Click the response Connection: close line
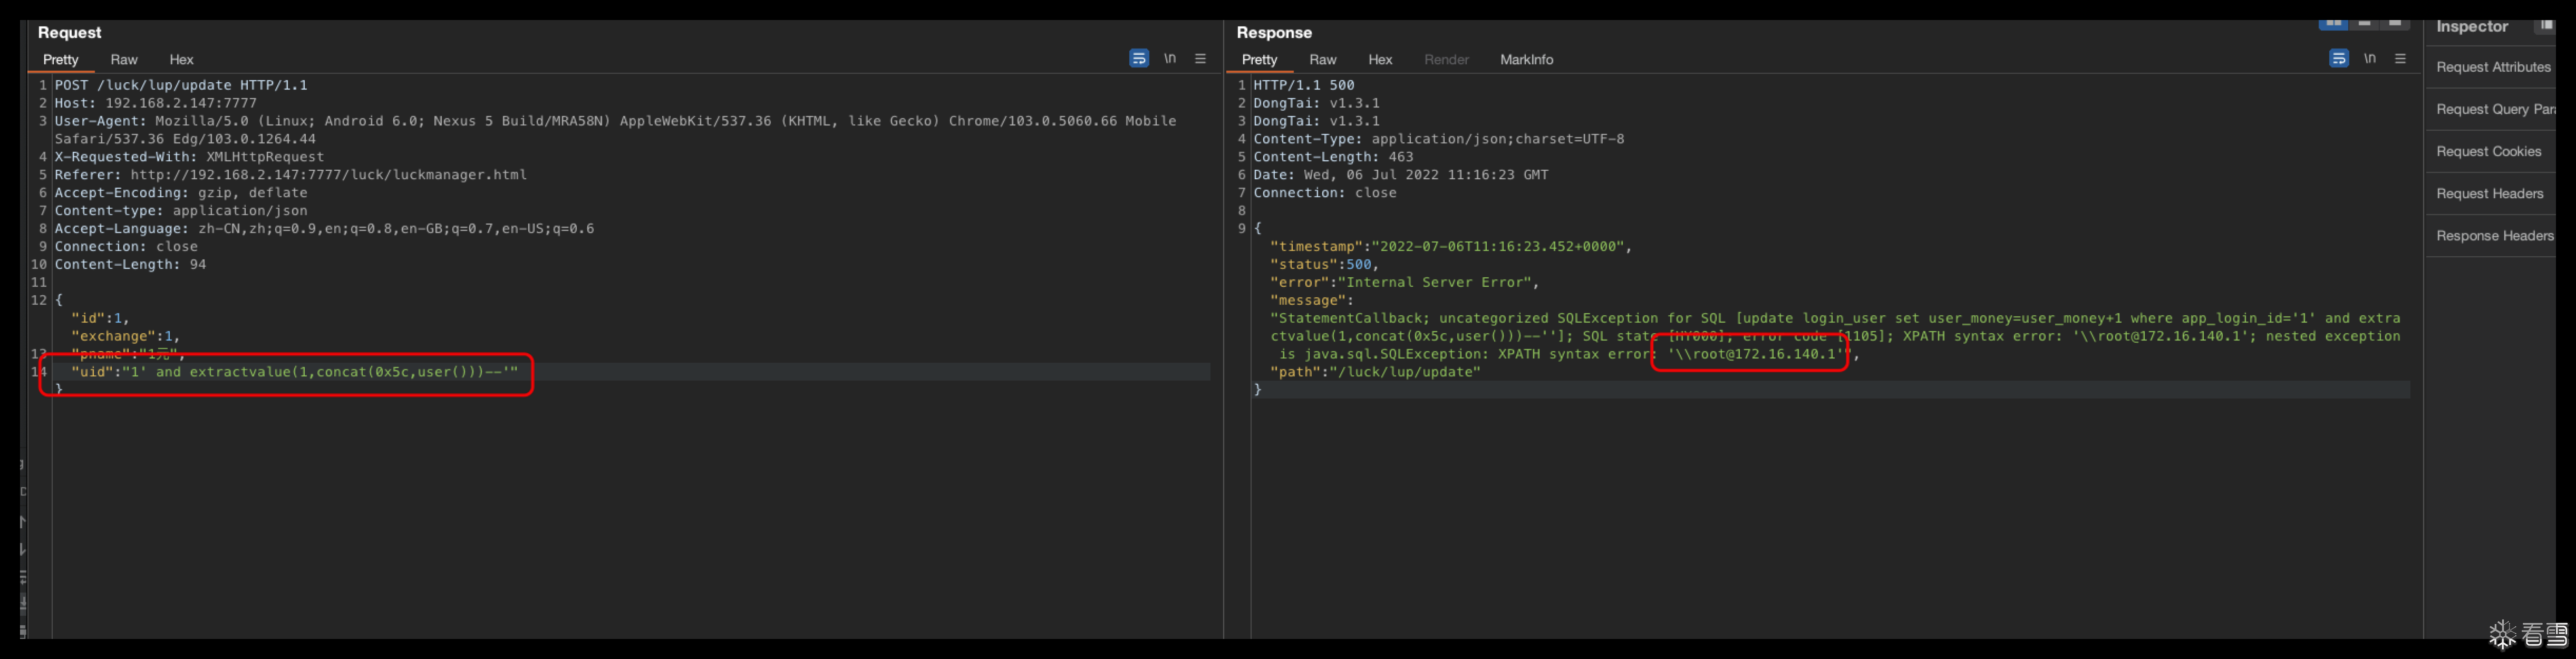This screenshot has width=2576, height=659. coord(1325,193)
